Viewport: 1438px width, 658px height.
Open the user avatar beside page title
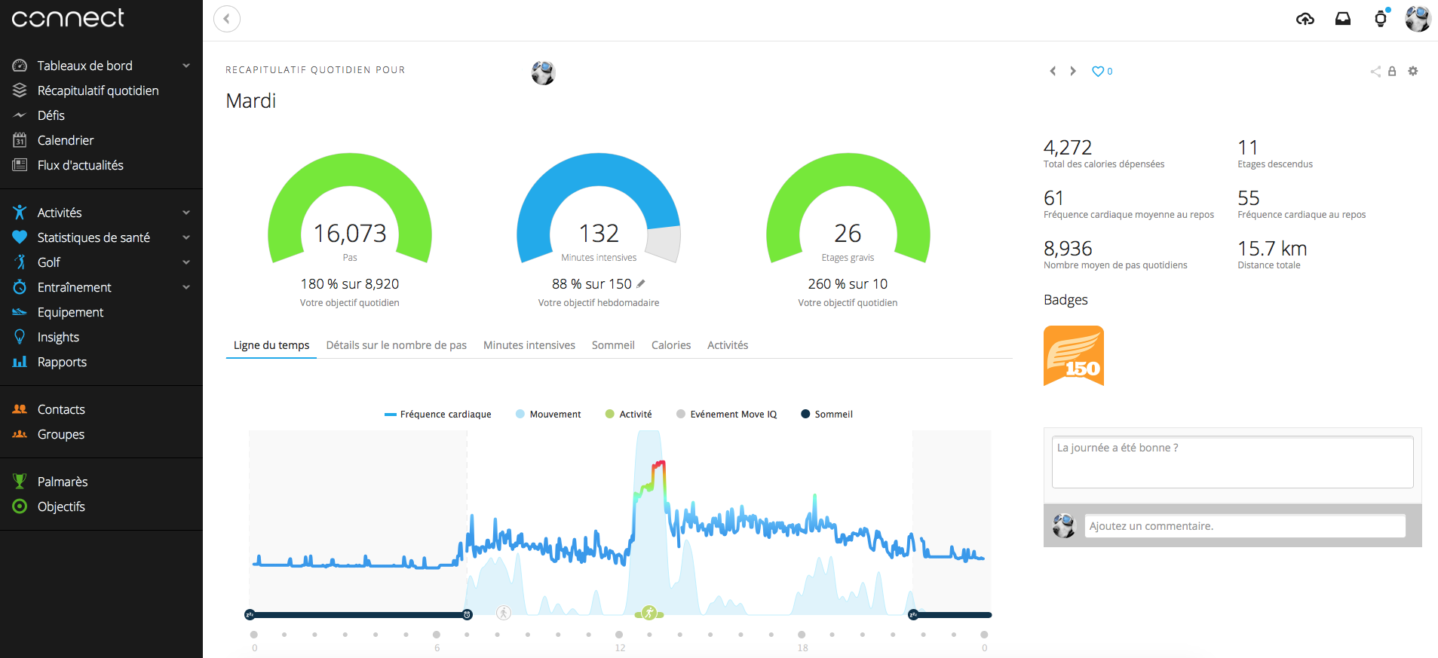(543, 72)
